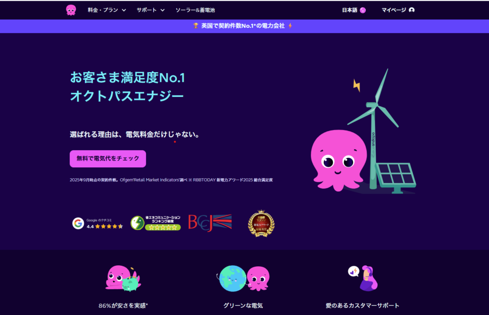Click the pink octopus hero illustration

339,161
